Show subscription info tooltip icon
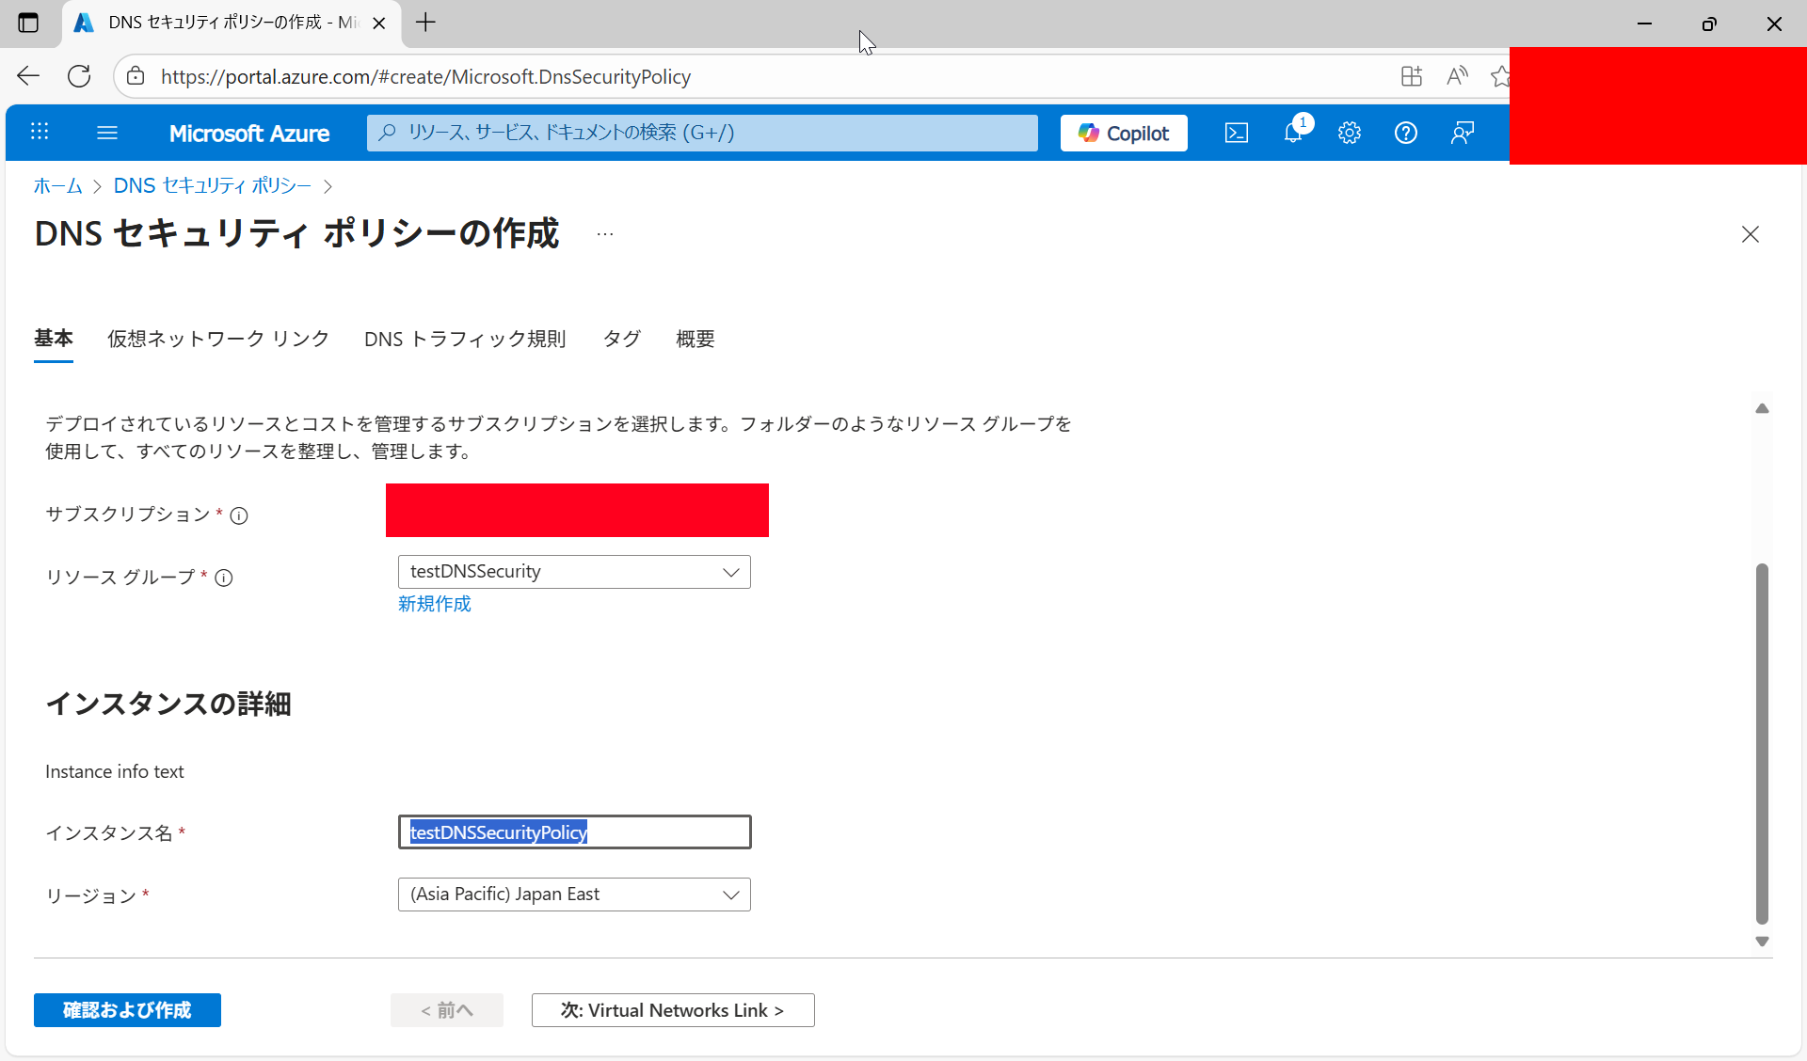 coord(239,515)
